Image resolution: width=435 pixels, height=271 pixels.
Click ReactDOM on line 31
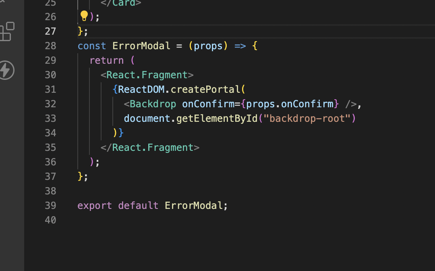tap(141, 90)
